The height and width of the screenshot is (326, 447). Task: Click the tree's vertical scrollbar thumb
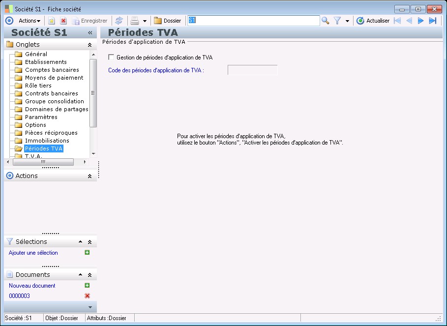93,93
